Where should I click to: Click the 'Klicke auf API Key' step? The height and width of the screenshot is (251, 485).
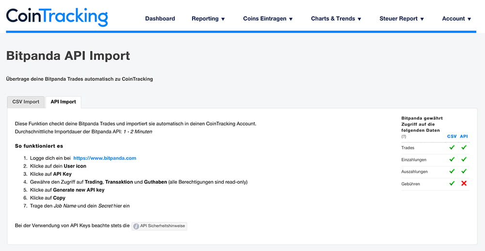[51, 174]
